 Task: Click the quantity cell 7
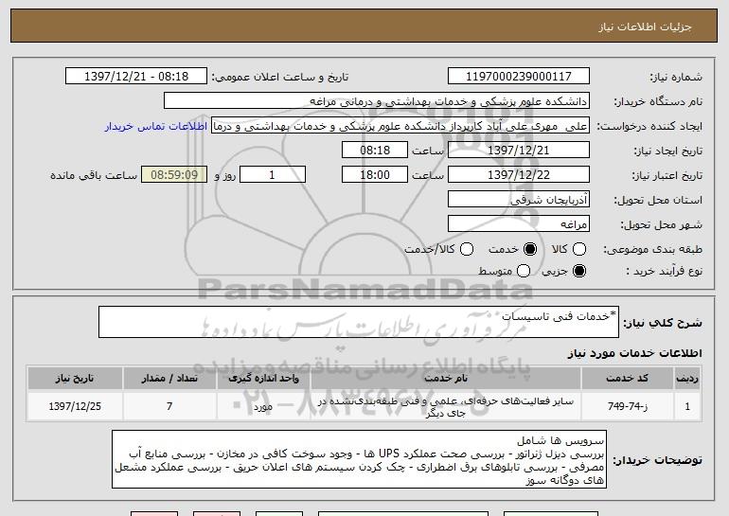point(169,406)
